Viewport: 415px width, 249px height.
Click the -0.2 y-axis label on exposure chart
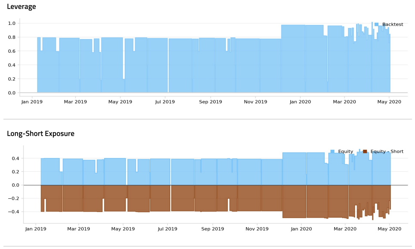coord(14,198)
